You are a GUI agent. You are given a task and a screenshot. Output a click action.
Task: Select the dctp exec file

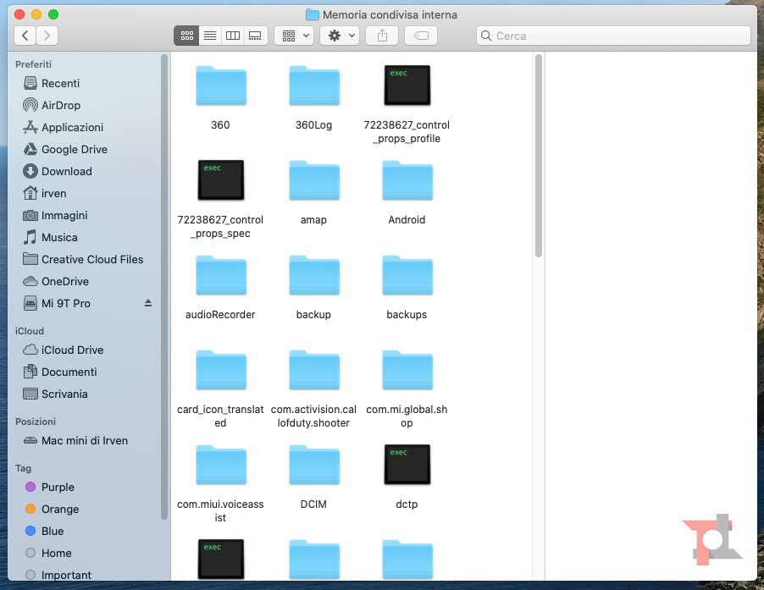(407, 466)
